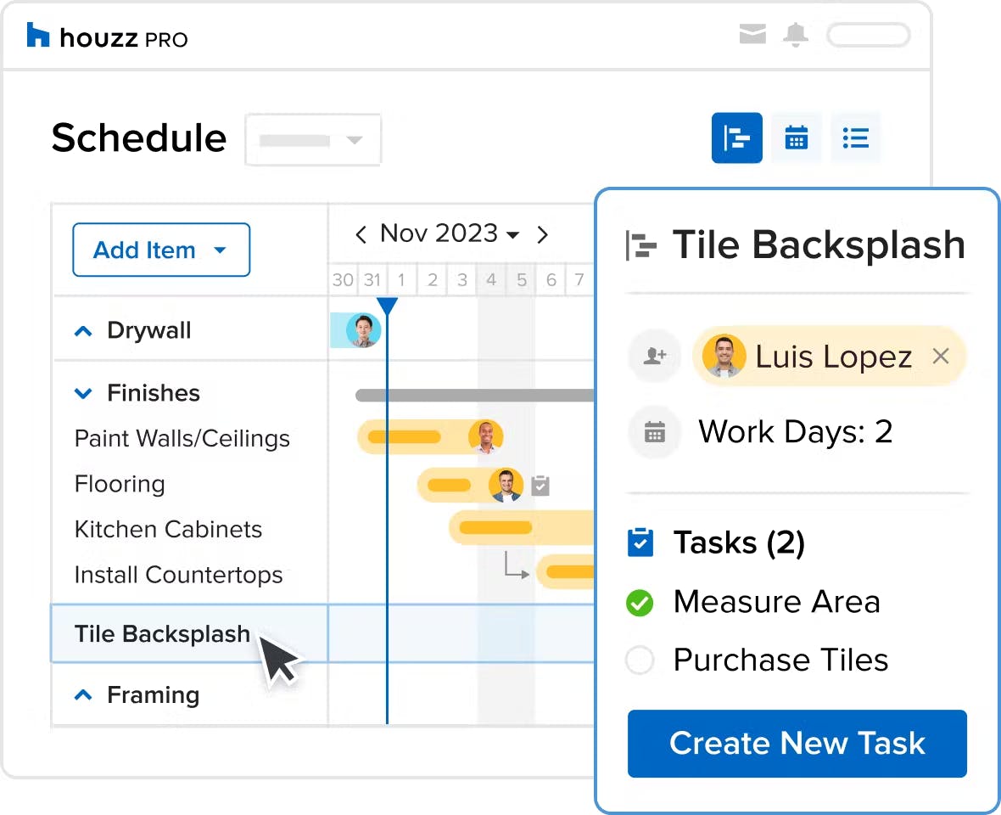Click the Work Days calendar icon

tap(654, 432)
